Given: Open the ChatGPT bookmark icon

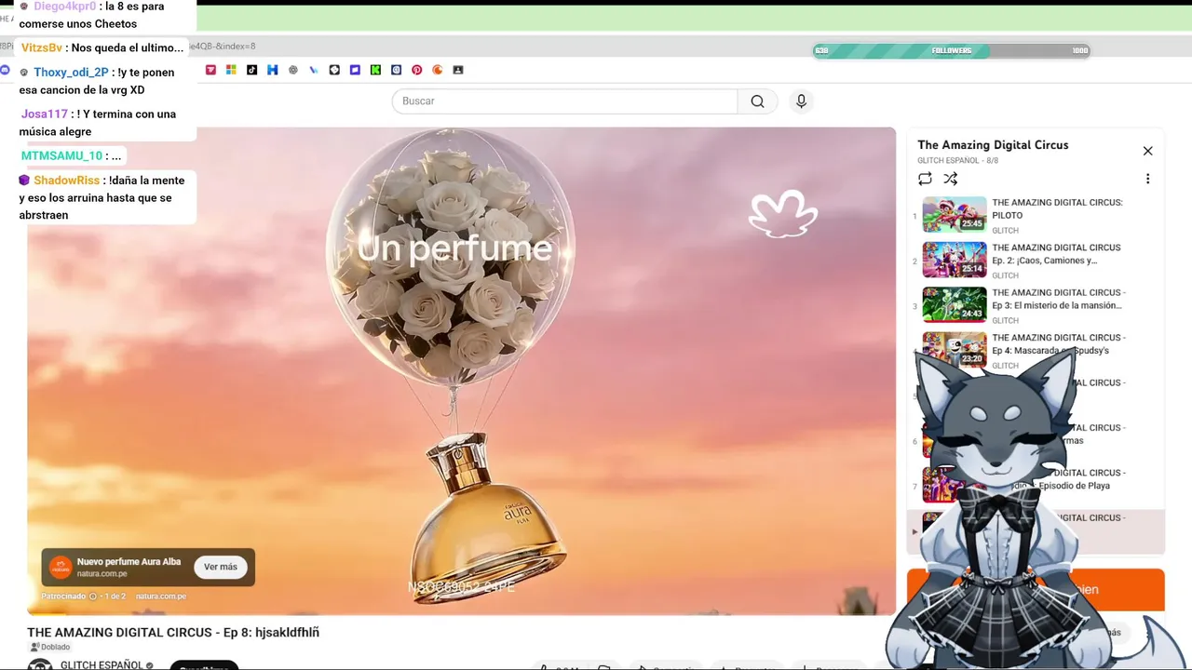Looking at the screenshot, I should (x=292, y=70).
